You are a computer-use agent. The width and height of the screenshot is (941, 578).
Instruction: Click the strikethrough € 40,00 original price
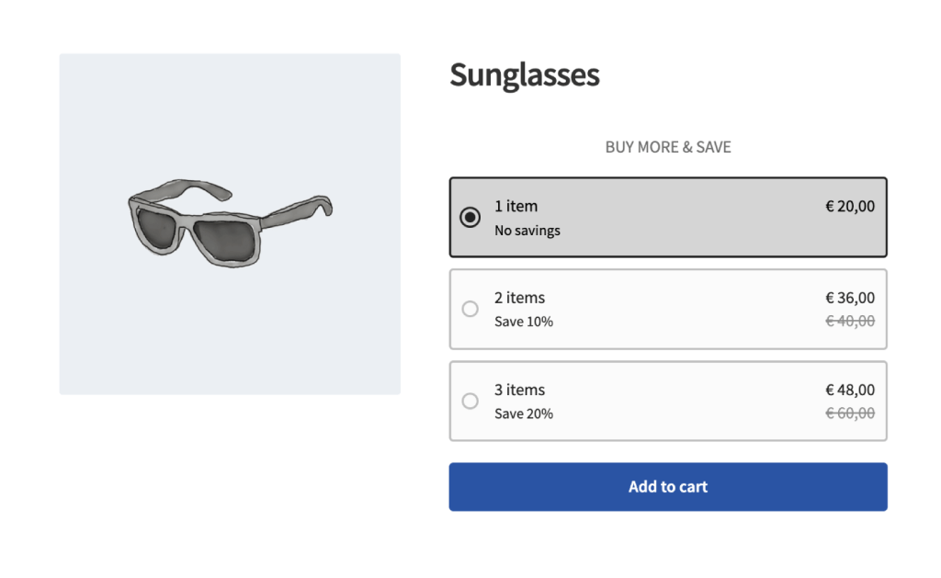pos(852,321)
